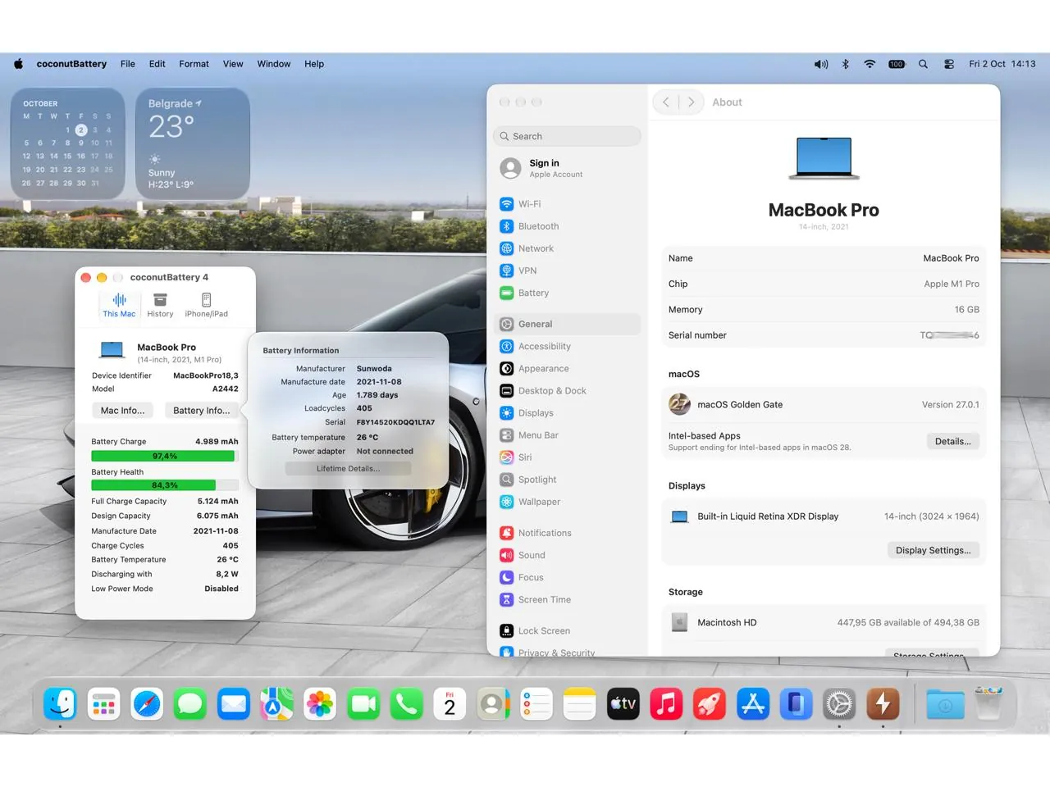Open Desktop & Dock settings

[568, 391]
